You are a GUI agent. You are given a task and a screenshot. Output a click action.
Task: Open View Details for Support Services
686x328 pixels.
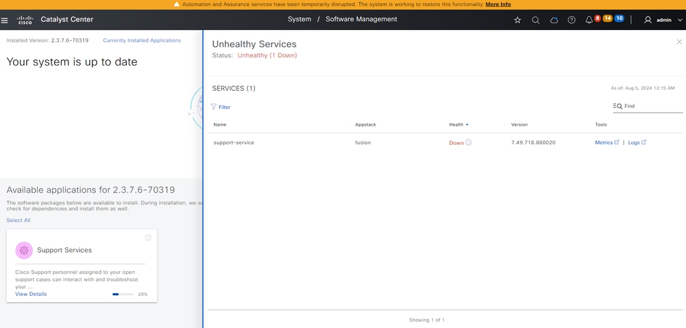31,294
